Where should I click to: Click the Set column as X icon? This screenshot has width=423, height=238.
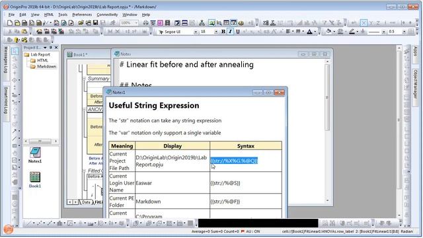tap(364, 23)
